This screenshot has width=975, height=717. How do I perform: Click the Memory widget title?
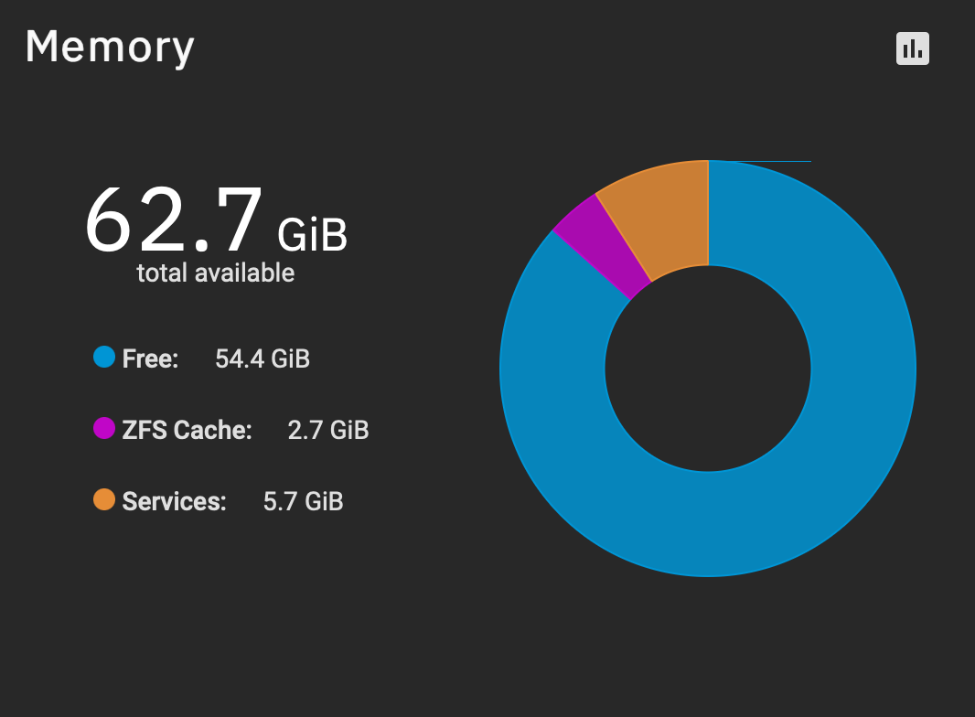110,48
